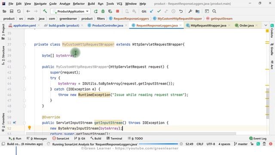Click the editor vertical scrollbar thumb

click(268, 103)
